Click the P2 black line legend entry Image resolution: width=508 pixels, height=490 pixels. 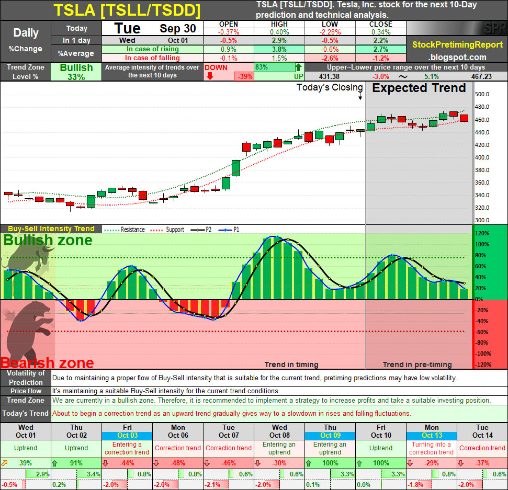(x=201, y=230)
